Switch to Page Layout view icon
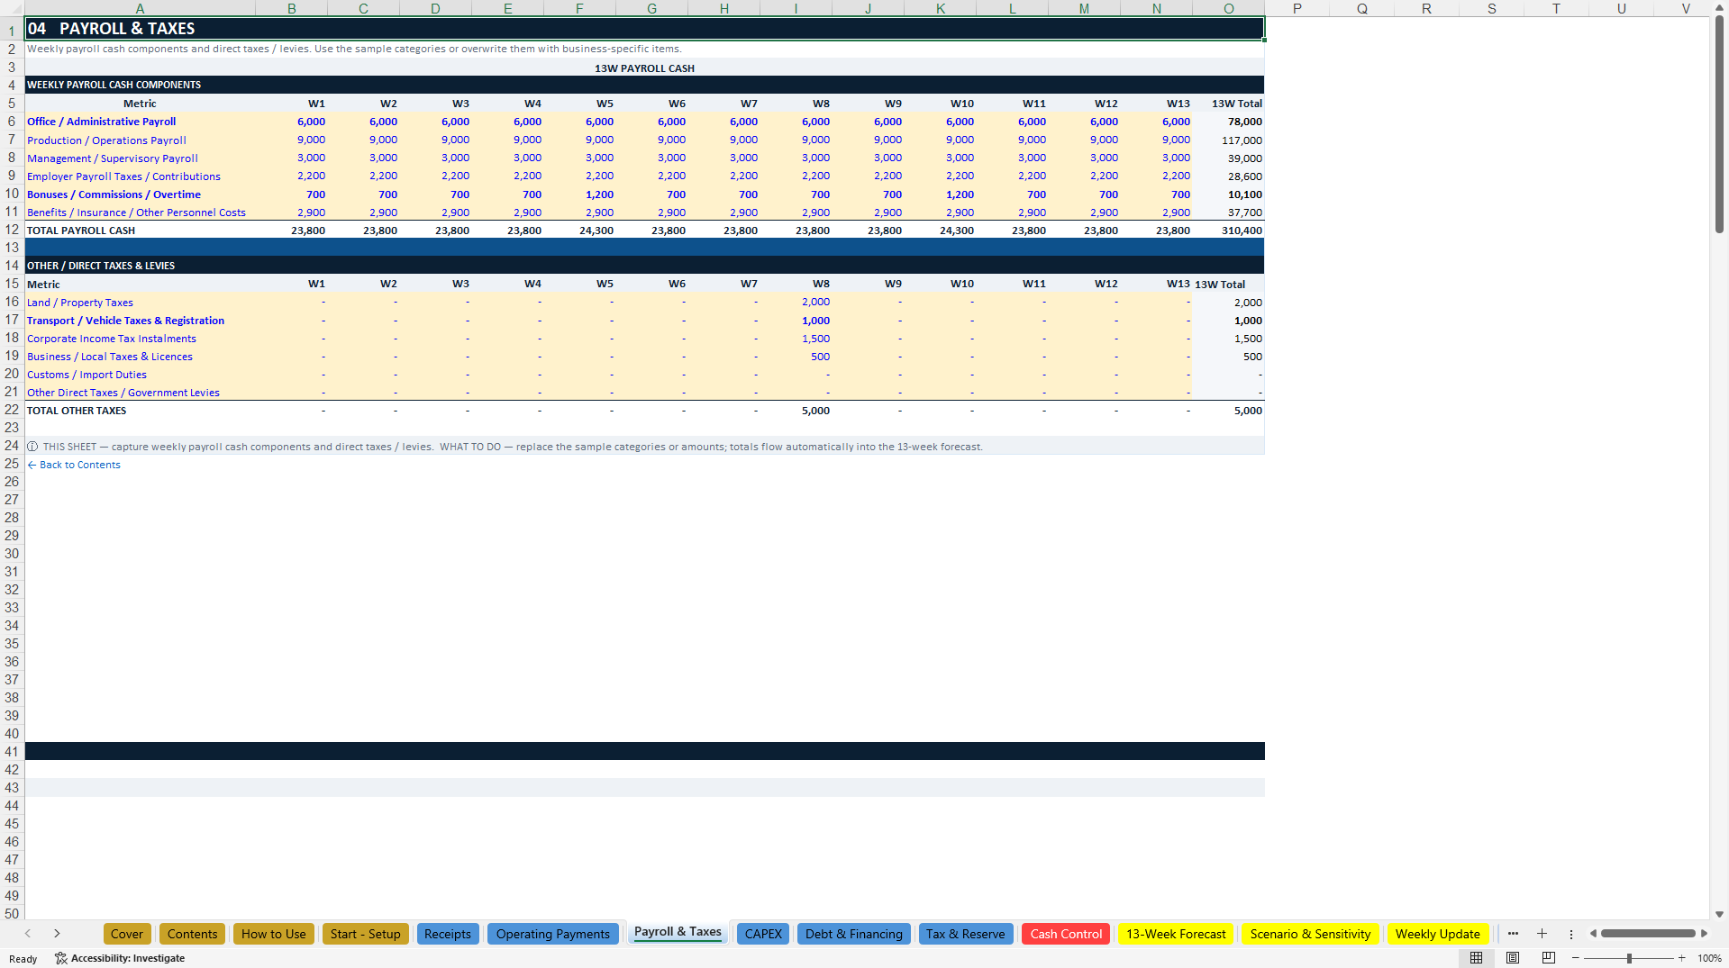This screenshot has width=1729, height=968. [1513, 958]
